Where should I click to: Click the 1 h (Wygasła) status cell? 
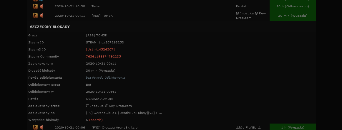(x=293, y=127)
